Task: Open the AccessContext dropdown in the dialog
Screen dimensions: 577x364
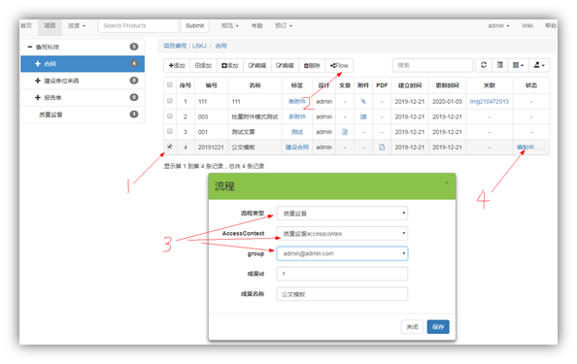Action: pos(342,234)
